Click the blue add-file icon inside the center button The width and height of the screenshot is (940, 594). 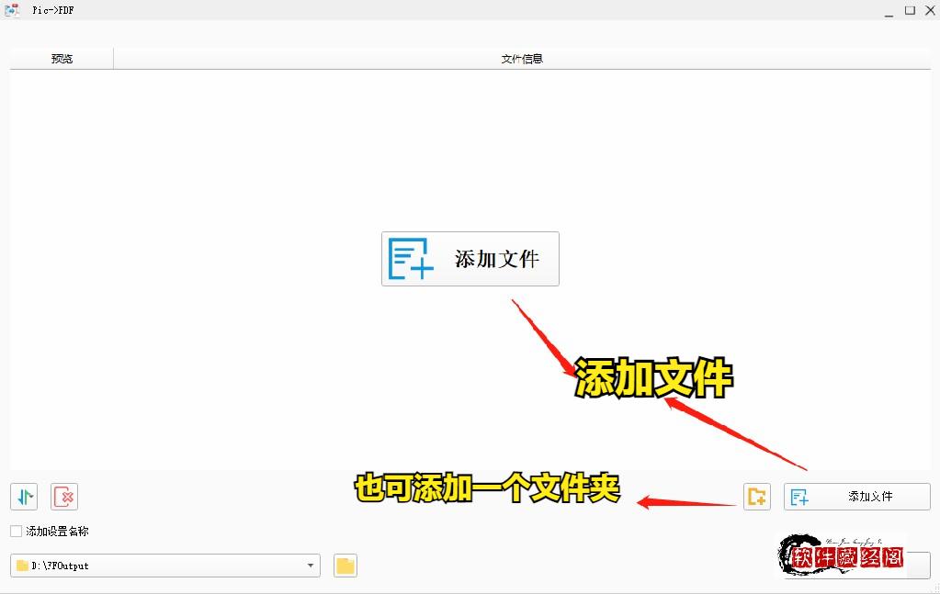[x=409, y=259]
